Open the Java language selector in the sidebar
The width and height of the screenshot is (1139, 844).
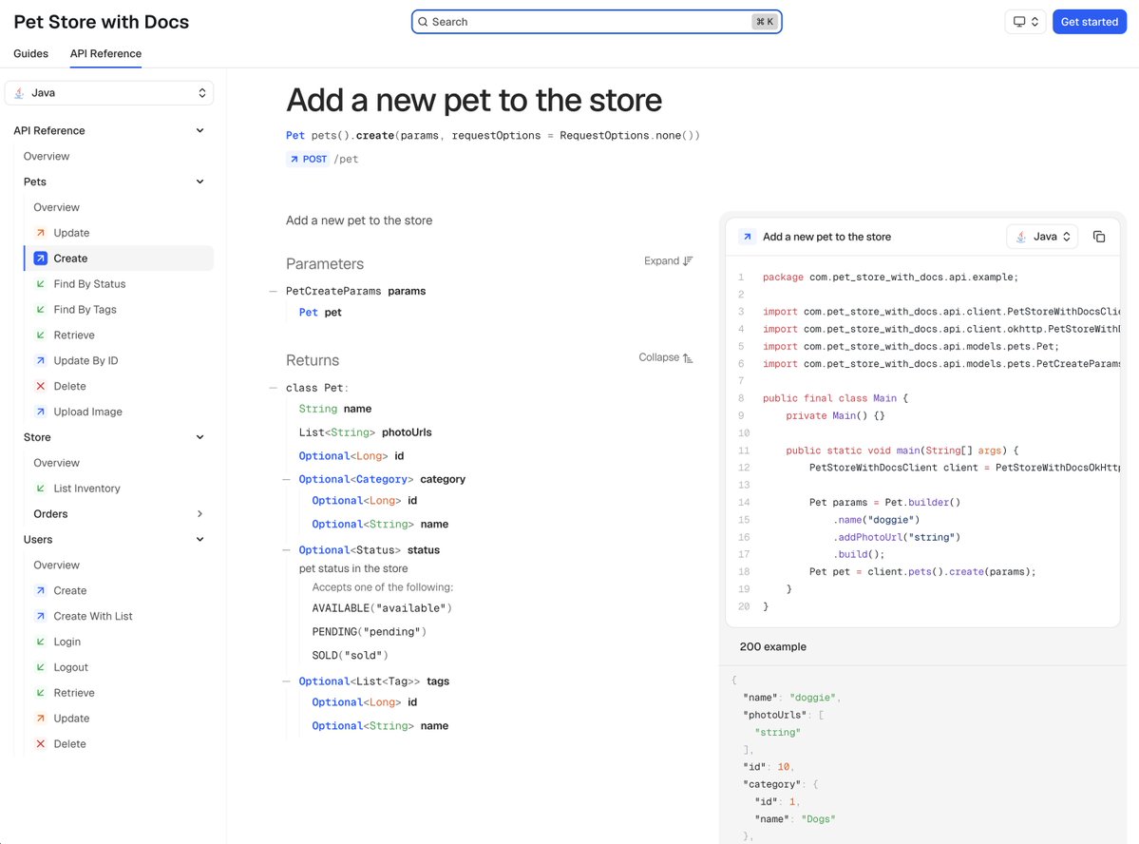[x=108, y=92]
